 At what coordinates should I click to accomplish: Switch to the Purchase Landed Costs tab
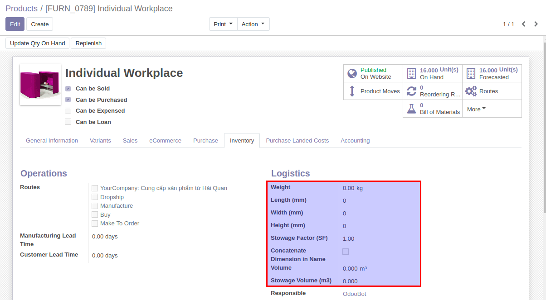coord(297,141)
